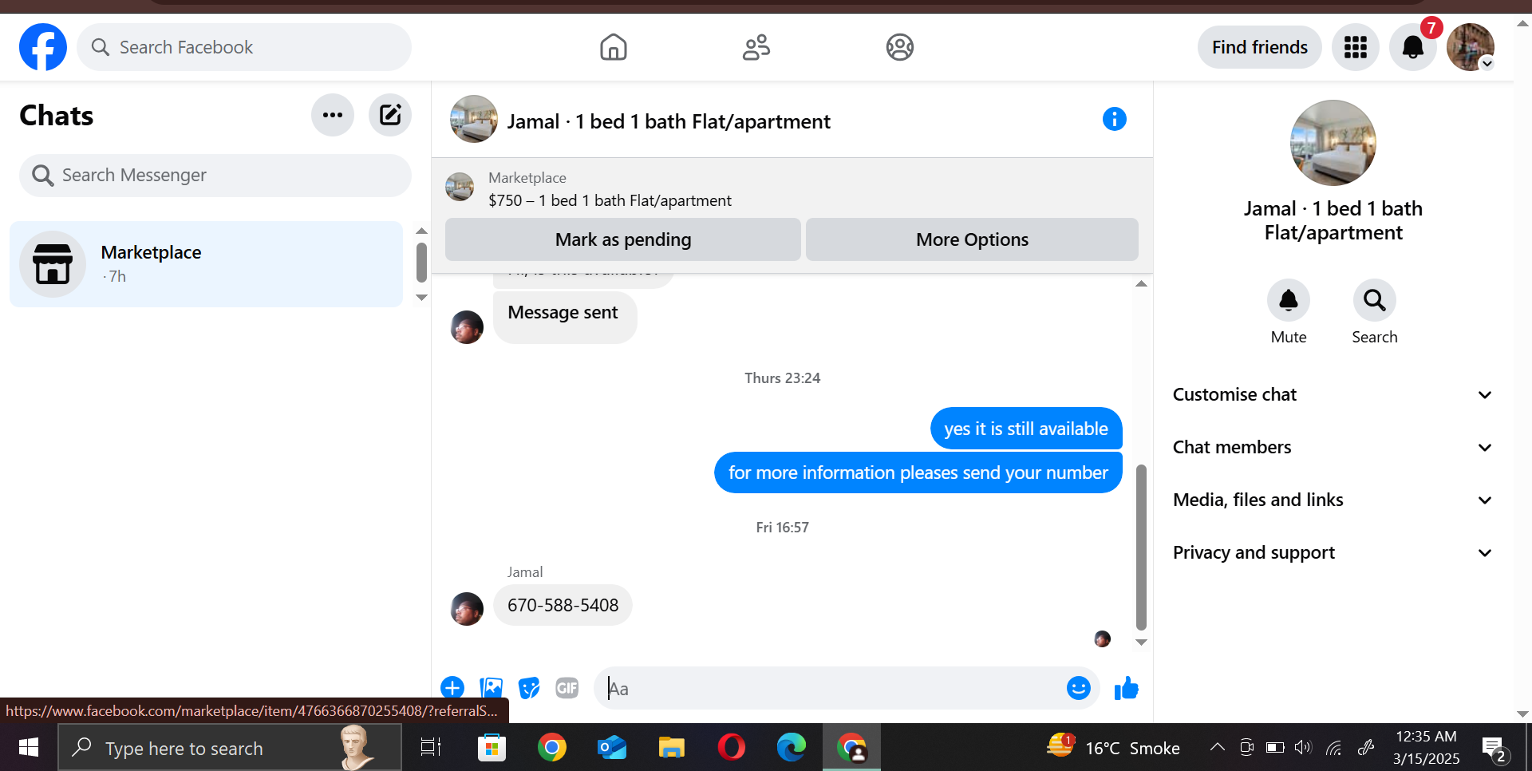Screen dimensions: 1532x771
Task: Open File Explorer from taskbar
Action: (671, 748)
